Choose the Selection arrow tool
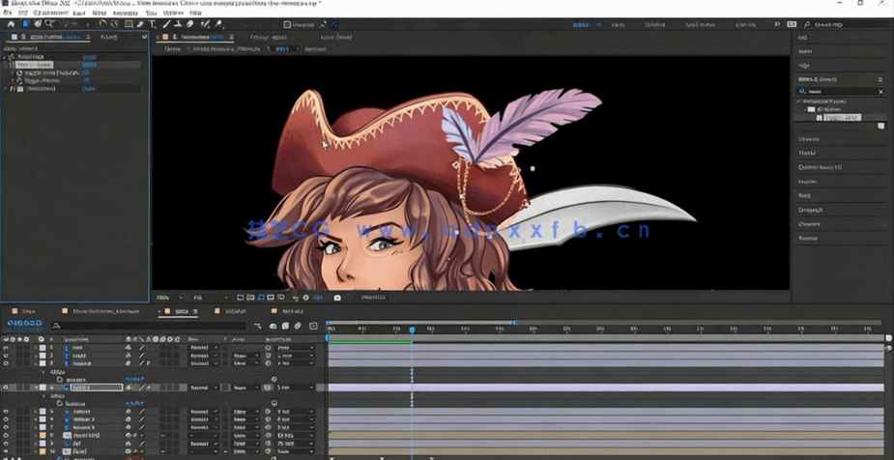 (x=24, y=24)
